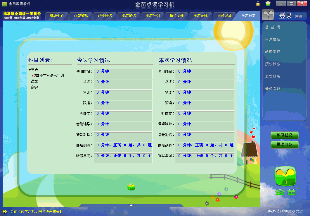Image resolution: width=310 pixels, height=216 pixels.
Task: Click today's 课后测验 value field
Action: (x=123, y=148)
